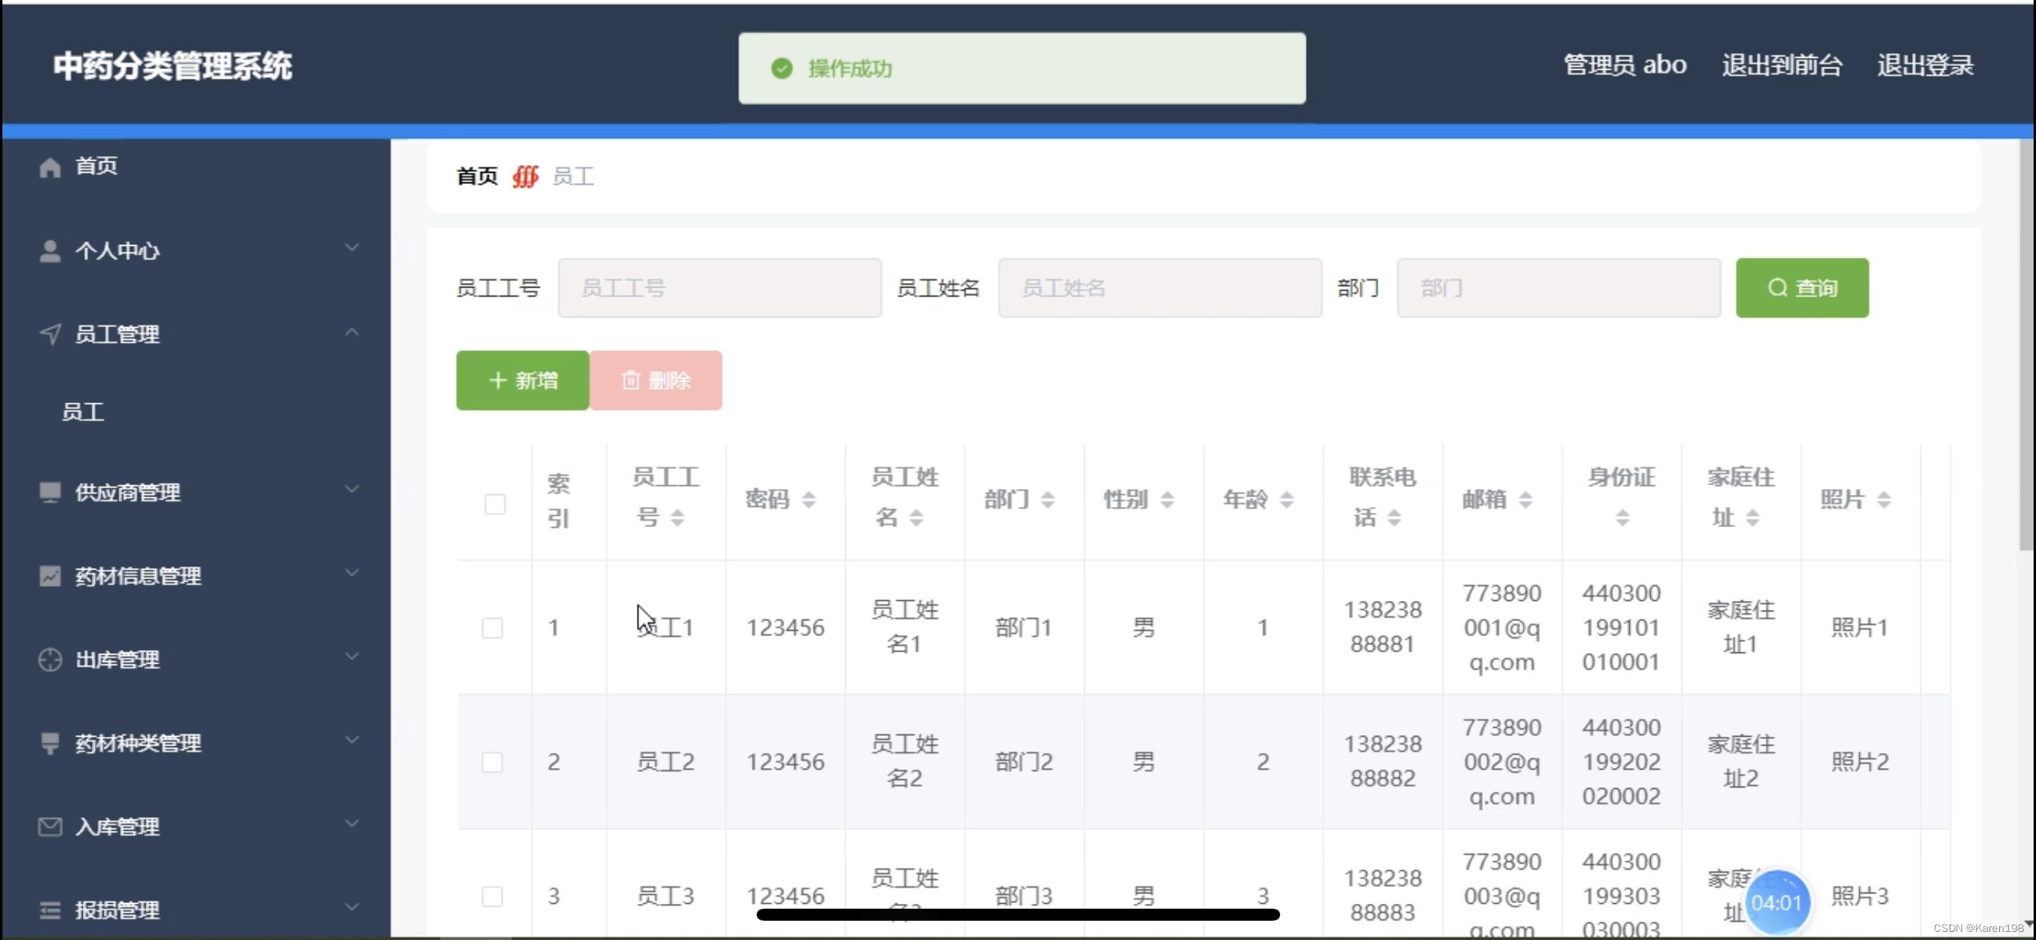
Task: Sort by 照片 column arrows
Action: coord(1884,500)
